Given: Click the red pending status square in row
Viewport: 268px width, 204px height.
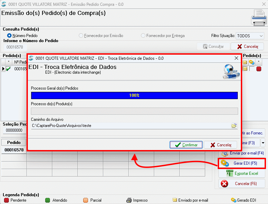Looking at the screenshot, I should [x=259, y=69].
